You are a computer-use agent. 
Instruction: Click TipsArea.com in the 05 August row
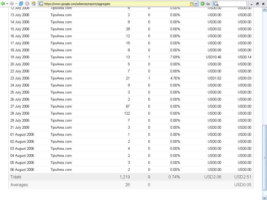point(61,162)
